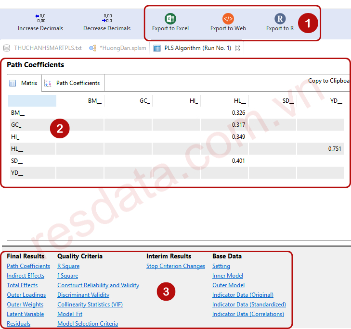Open the HuongDan.splsm model tab
The image size is (351, 329).
click(122, 48)
